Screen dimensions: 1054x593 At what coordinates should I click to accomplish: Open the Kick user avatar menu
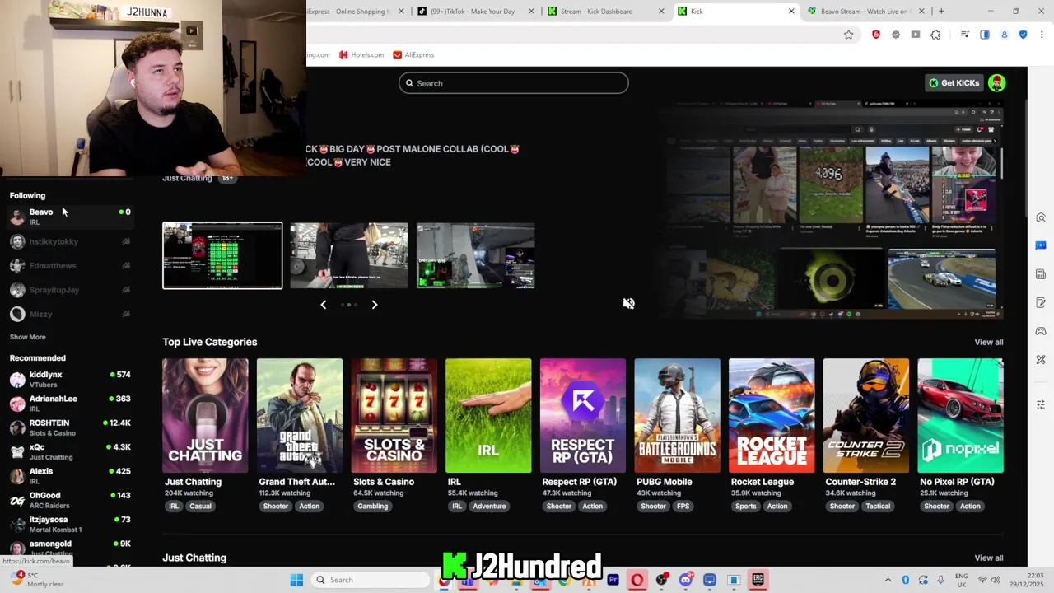[x=996, y=82]
